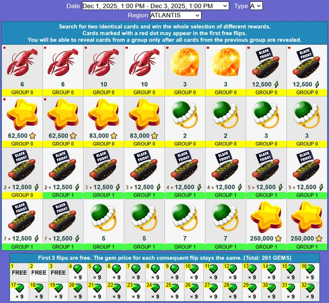
Task: Click the 2 × 12,500 hot dog card labeled GROUP 1
Action: [63, 173]
